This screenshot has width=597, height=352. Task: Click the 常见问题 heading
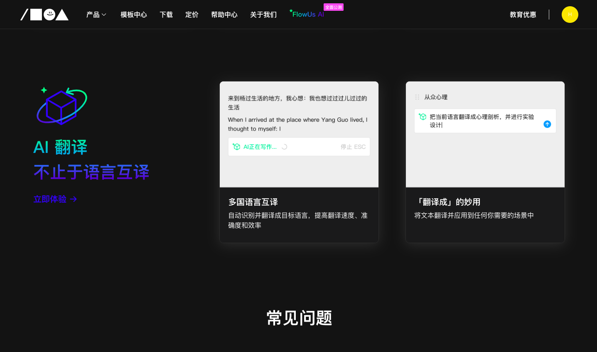299,318
